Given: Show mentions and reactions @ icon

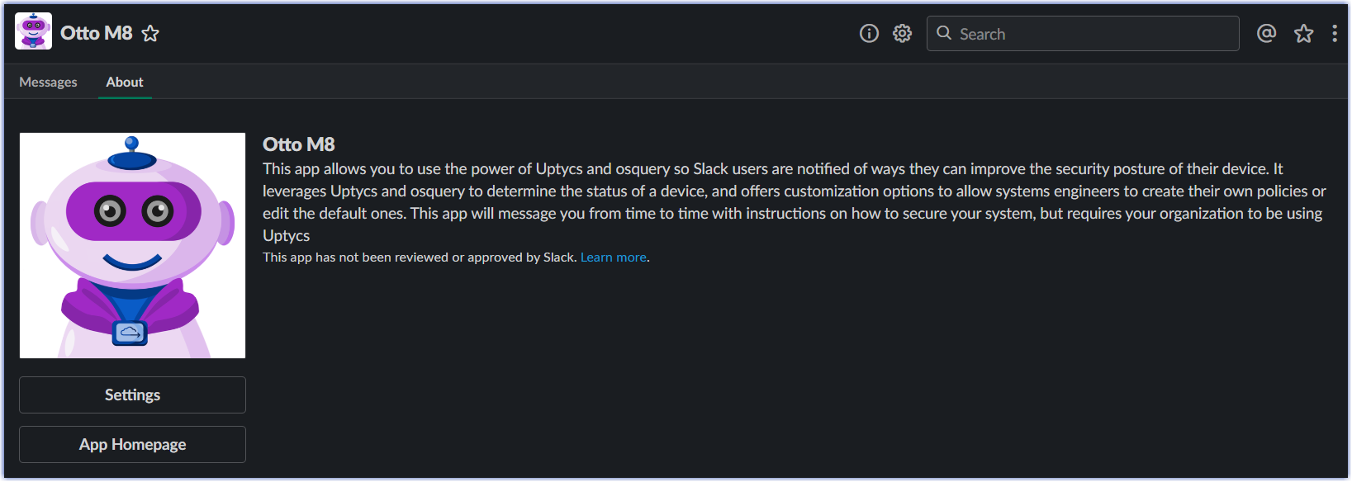Looking at the screenshot, I should coord(1266,33).
